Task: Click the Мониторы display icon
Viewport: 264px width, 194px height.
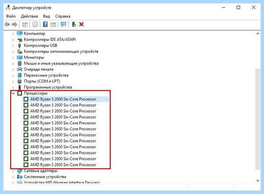Action: [19, 57]
